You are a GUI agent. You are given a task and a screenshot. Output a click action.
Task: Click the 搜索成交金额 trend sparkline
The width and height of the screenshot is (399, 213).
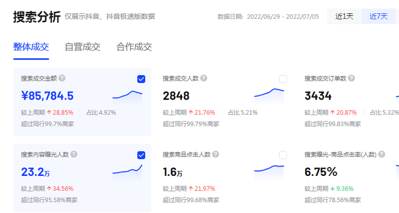tap(127, 97)
